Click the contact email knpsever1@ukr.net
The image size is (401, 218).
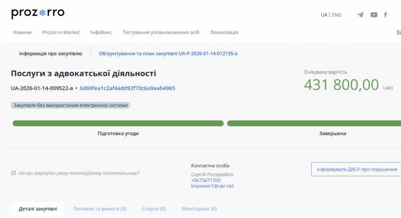(212, 186)
